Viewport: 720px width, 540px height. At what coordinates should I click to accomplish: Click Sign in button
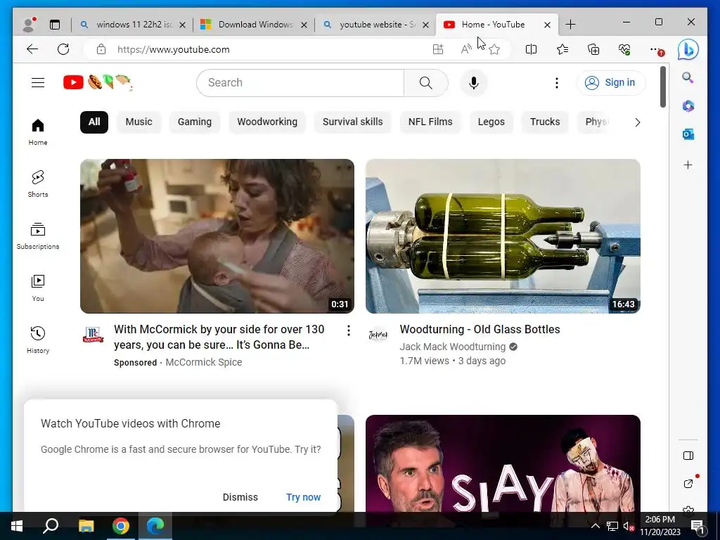click(x=611, y=83)
